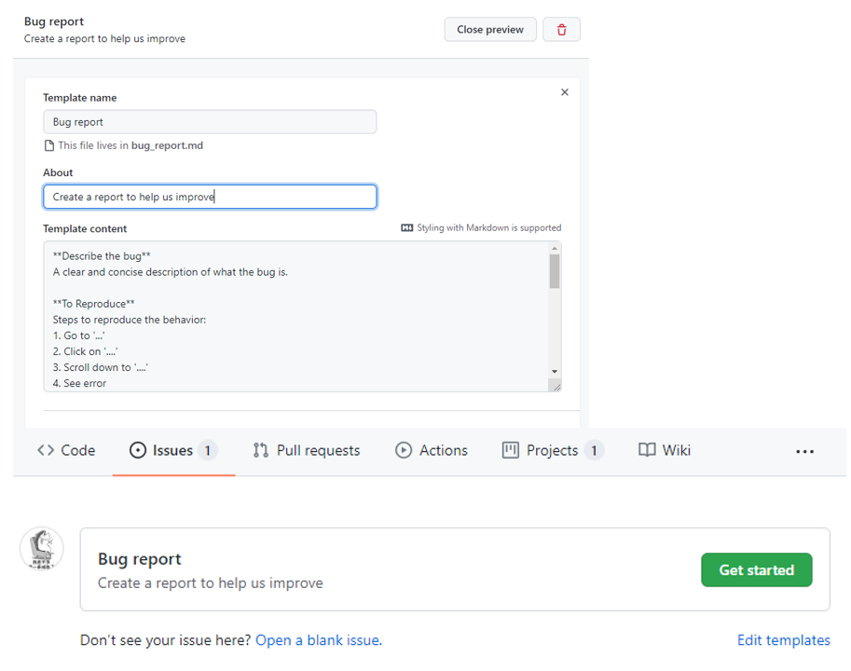The image size is (851, 671).
Task: Click the Edit templates link
Action: (x=783, y=640)
